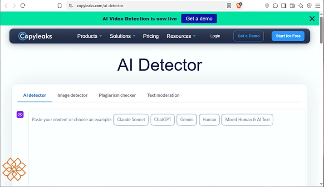Load the ChatGPT example
This screenshot has width=324, height=187.
162,120
